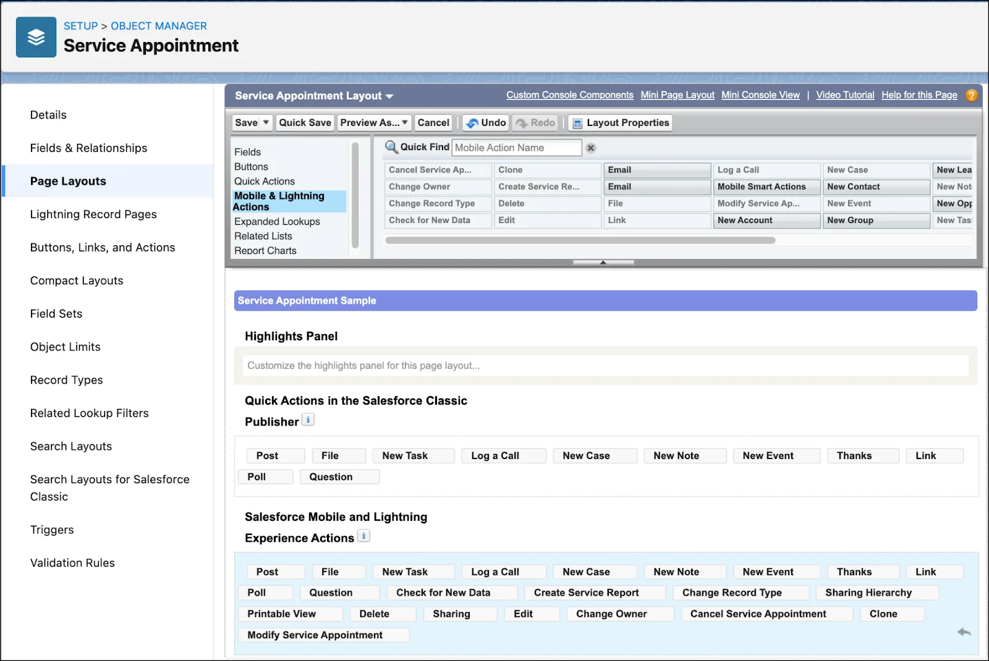Open Fields & Relationships in the sidebar

tap(88, 148)
